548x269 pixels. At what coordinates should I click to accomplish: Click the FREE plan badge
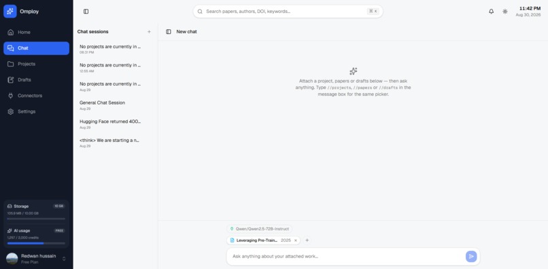[59, 231]
